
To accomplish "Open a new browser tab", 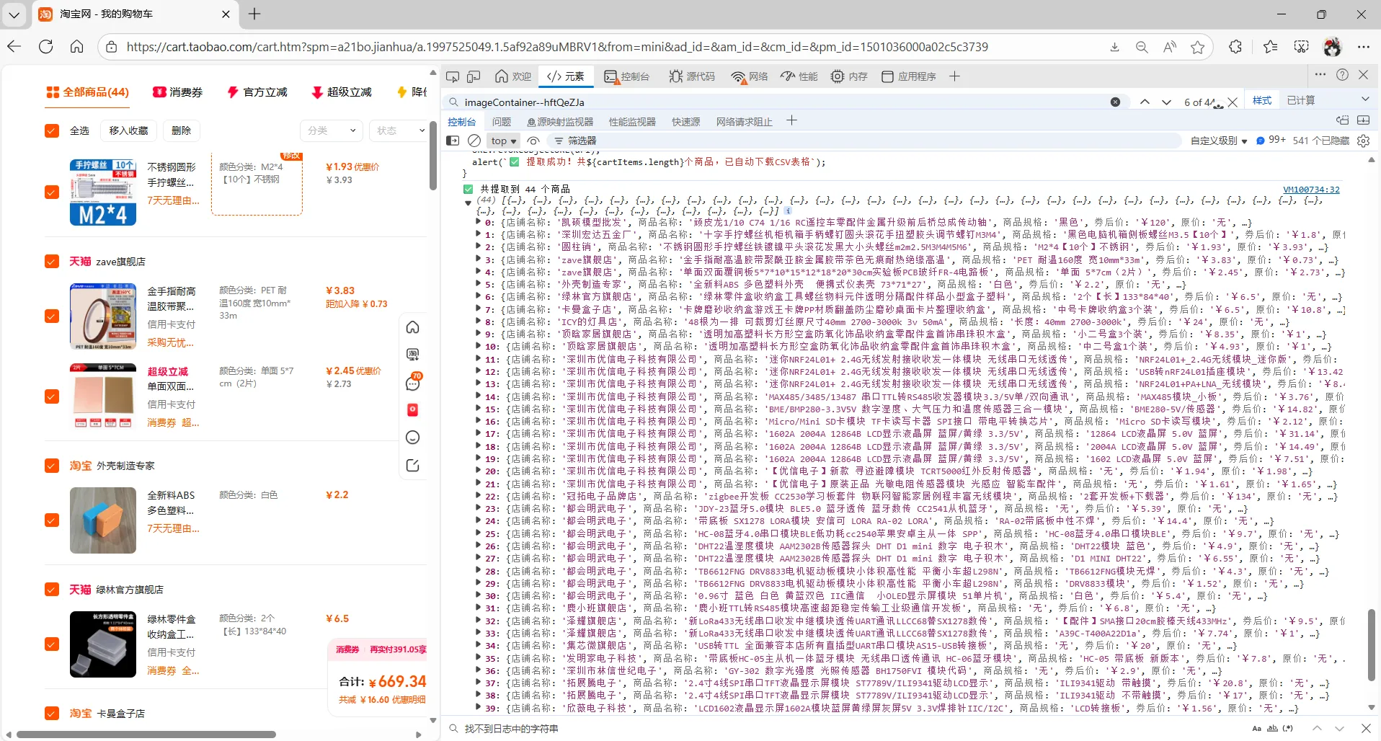I will 254,14.
